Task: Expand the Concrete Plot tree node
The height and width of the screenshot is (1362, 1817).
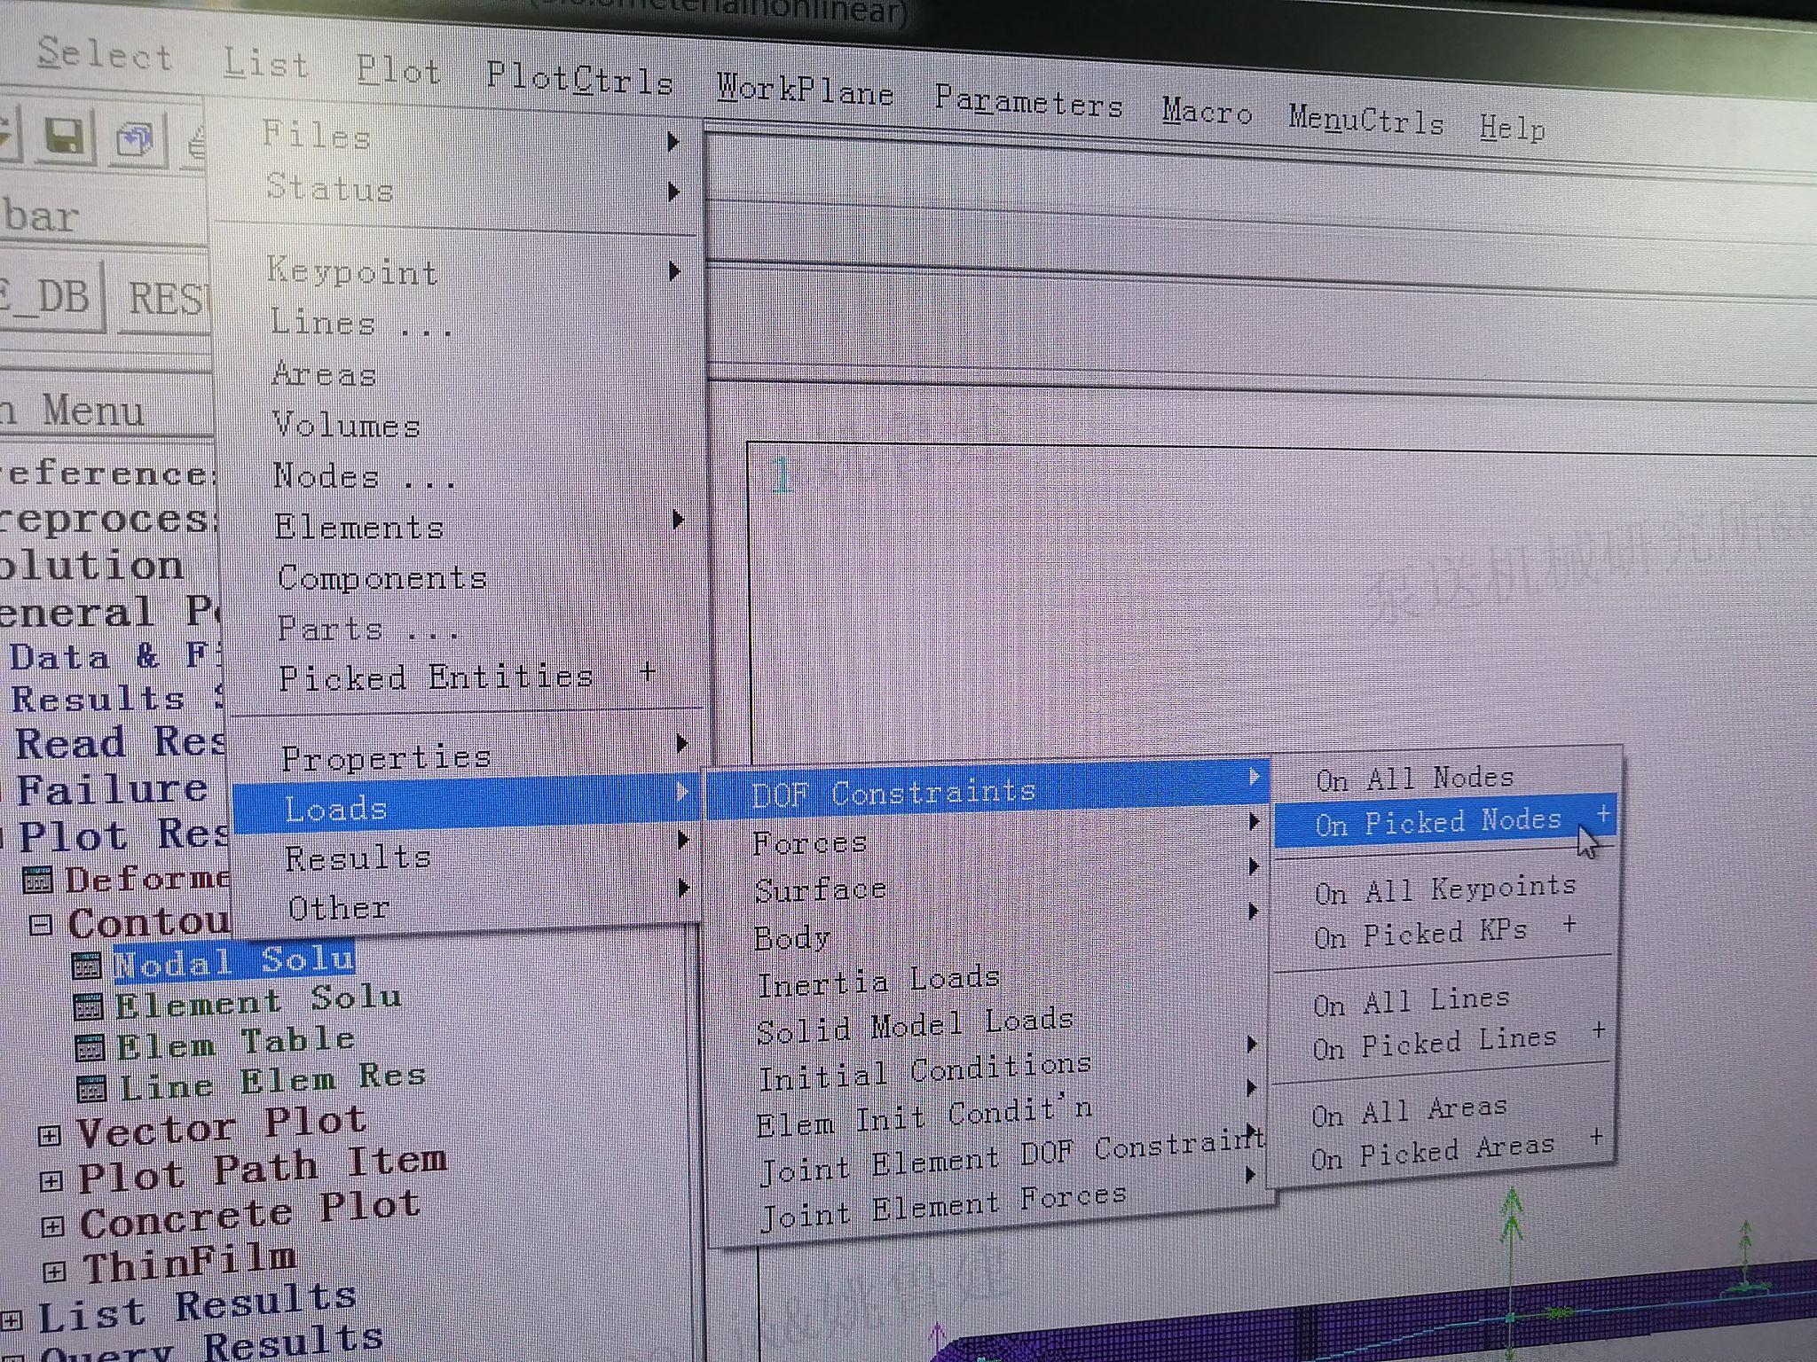Action: (52, 1226)
